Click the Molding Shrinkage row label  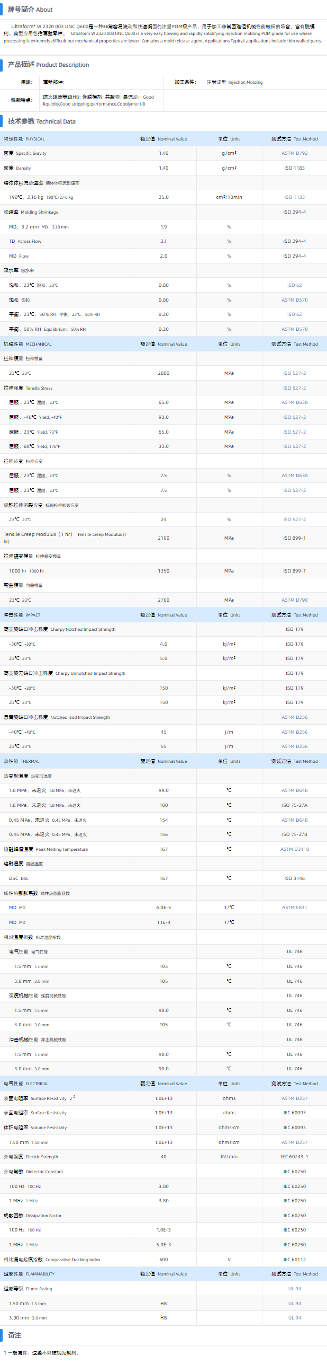coord(31,212)
